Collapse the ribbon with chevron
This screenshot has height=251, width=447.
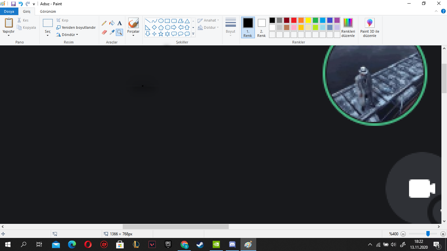[x=436, y=11]
